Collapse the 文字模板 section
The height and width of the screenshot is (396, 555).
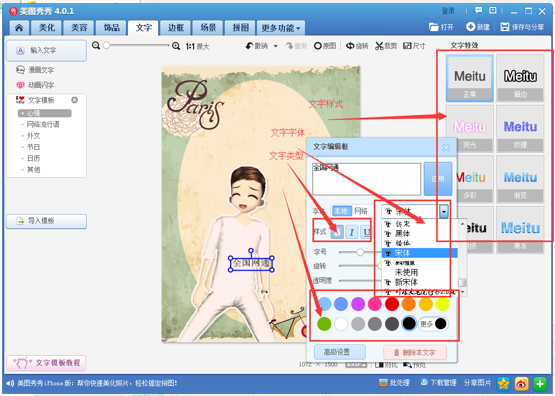[x=74, y=100]
